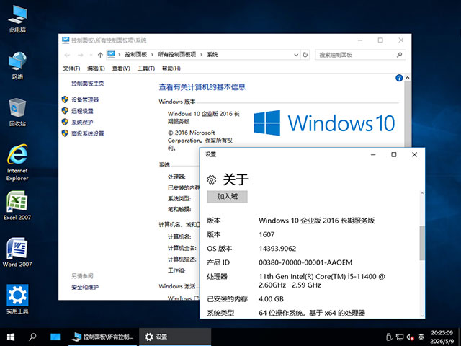Viewport: 461px width, 346px height.
Task: Click the USB safely remove tray icon
Action: coord(388,337)
